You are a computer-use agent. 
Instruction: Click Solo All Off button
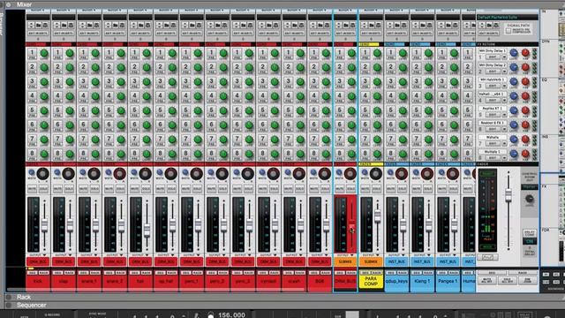pos(508,280)
